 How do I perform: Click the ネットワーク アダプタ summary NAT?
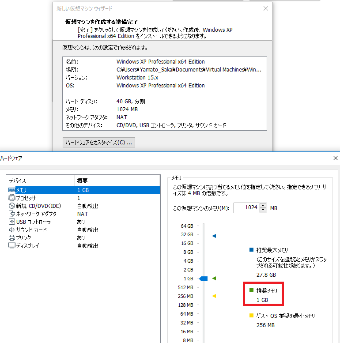coord(83,214)
